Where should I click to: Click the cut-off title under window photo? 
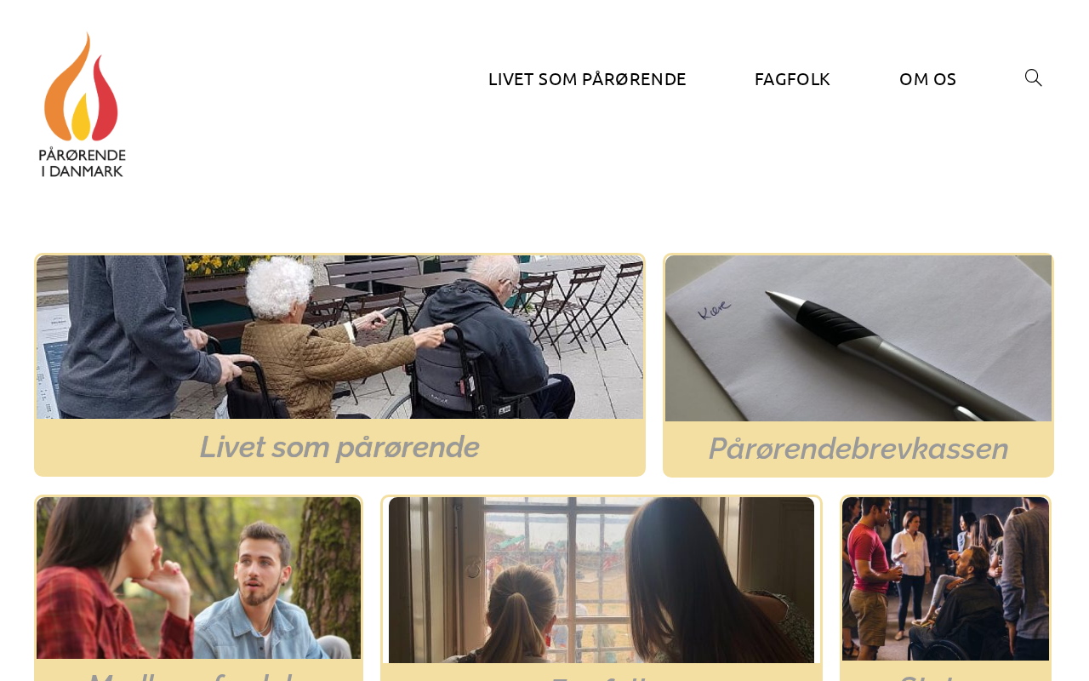(602, 677)
